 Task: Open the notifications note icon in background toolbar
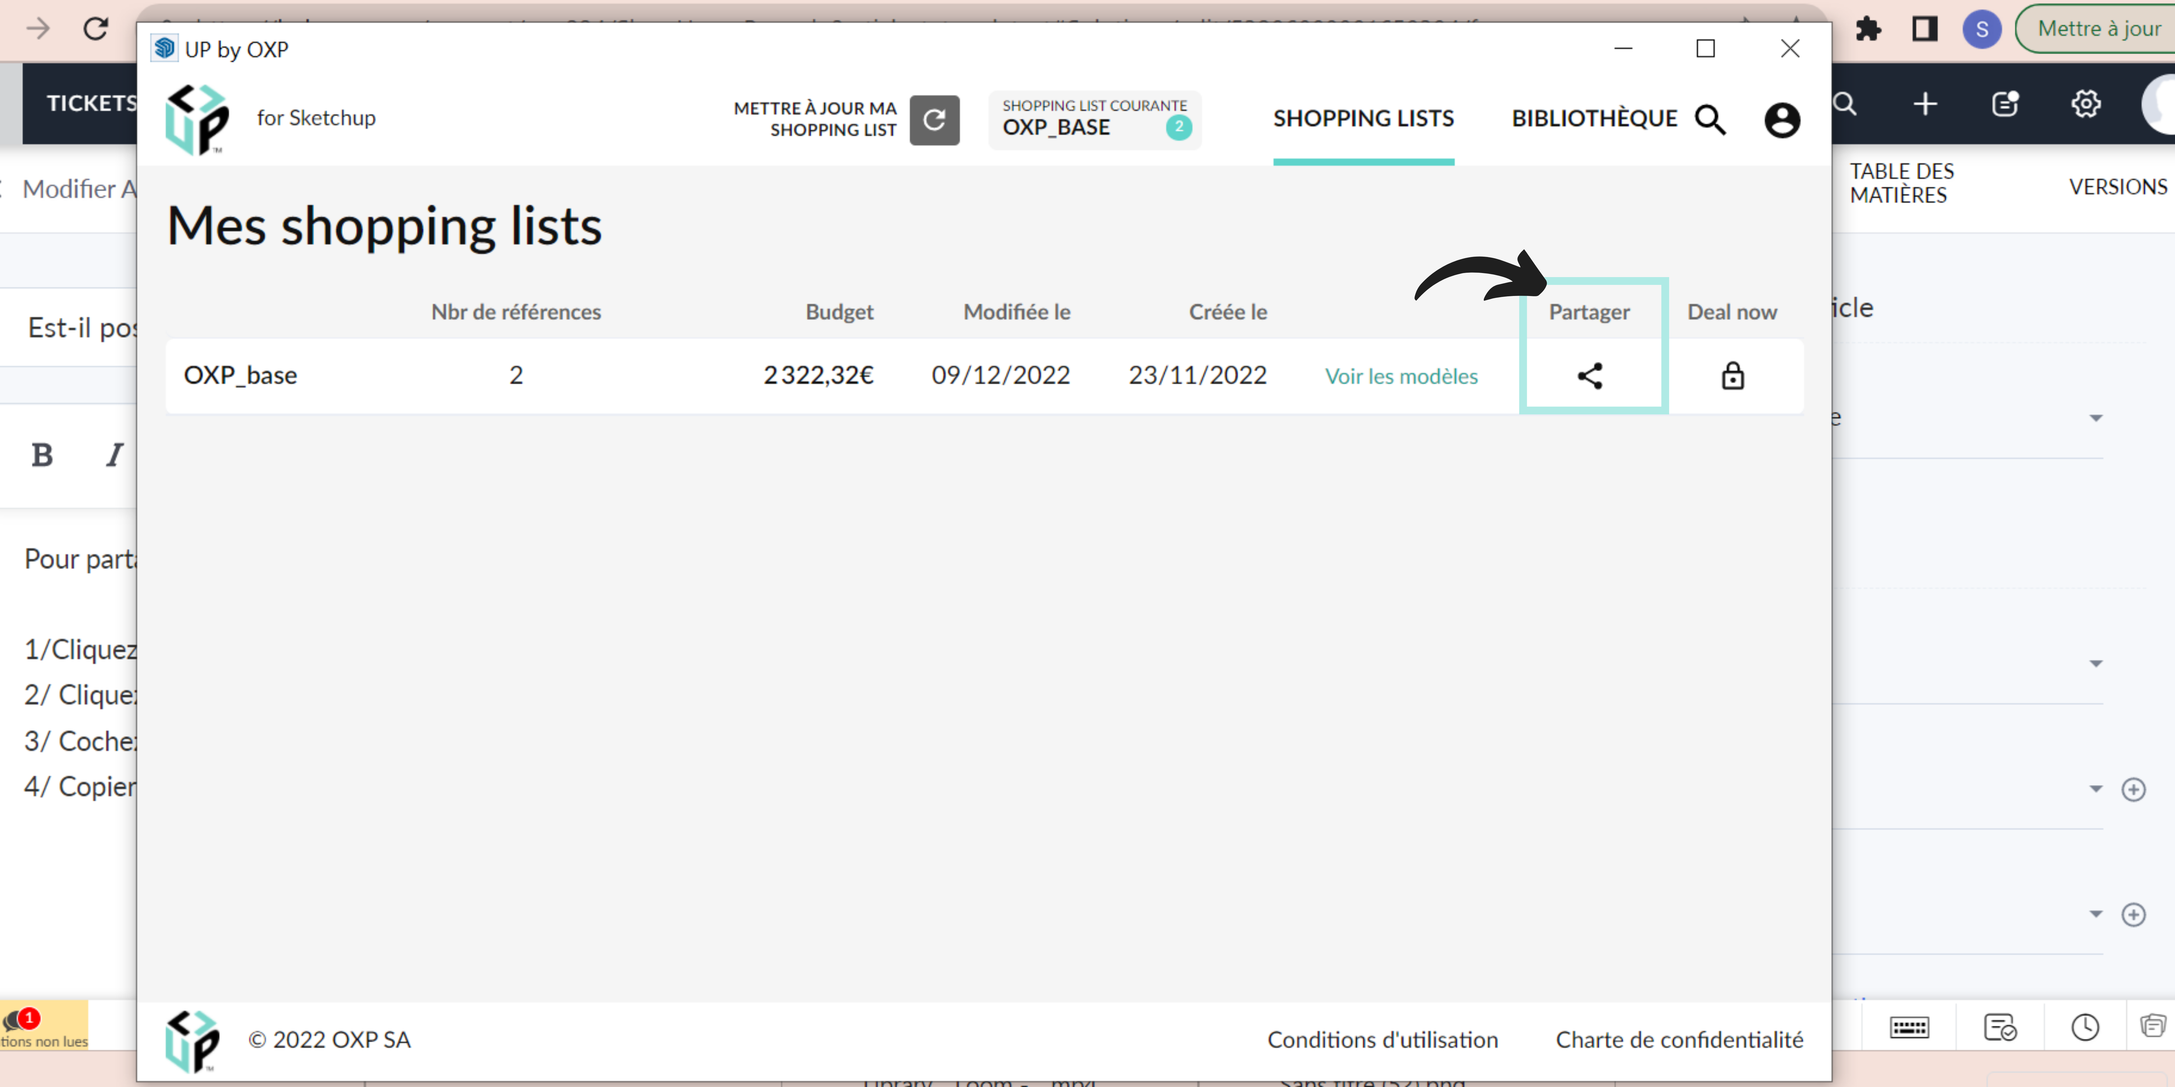(2005, 104)
